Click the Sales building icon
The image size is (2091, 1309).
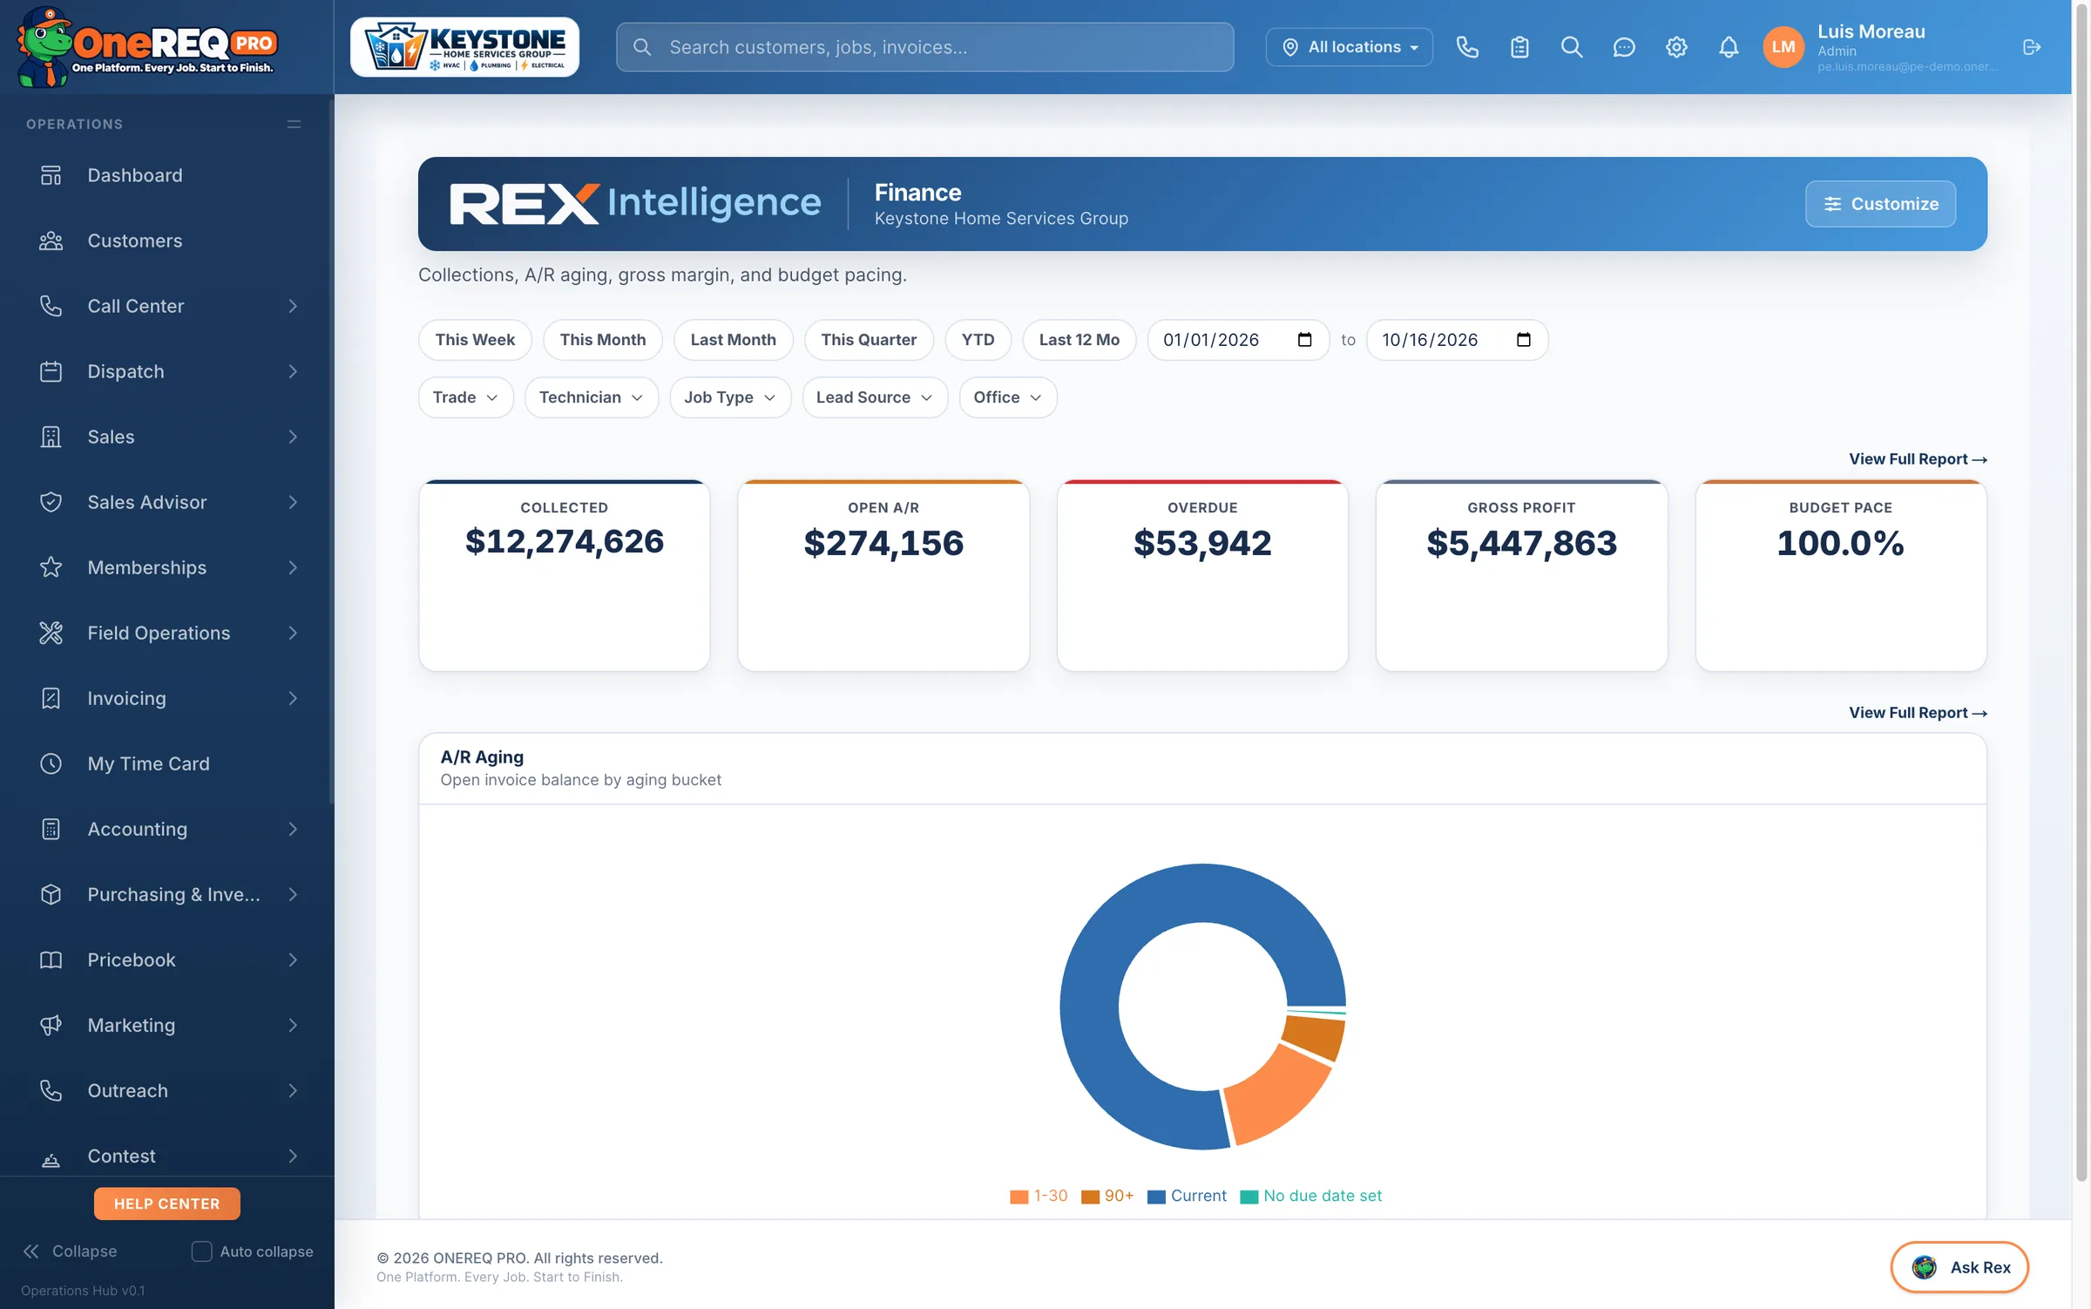coord(51,437)
